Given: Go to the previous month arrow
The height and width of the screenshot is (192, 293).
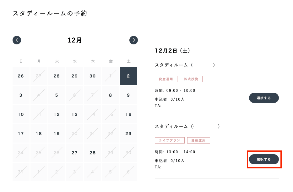Looking at the screenshot, I should [17, 40].
